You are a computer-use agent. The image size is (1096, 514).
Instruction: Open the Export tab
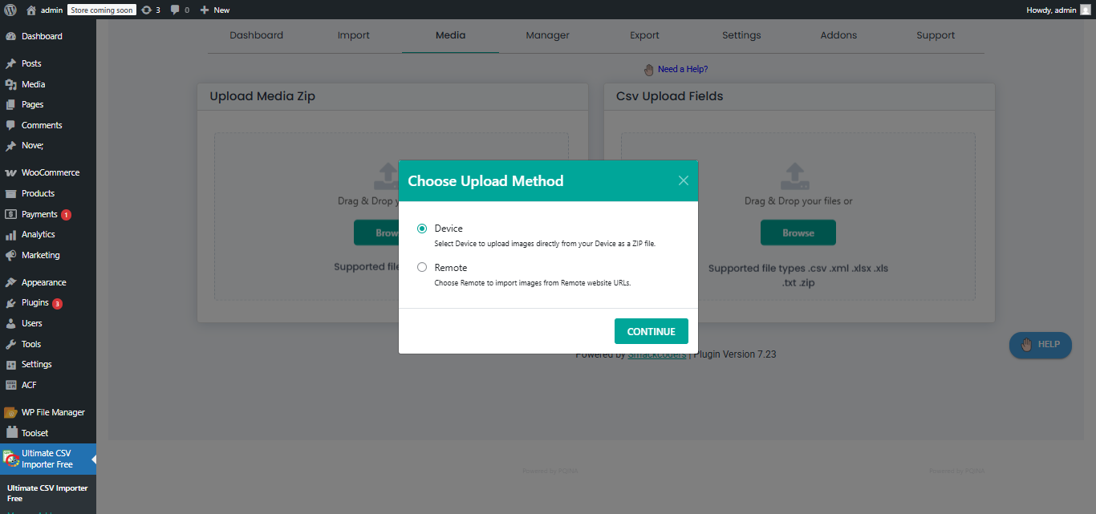tap(644, 35)
